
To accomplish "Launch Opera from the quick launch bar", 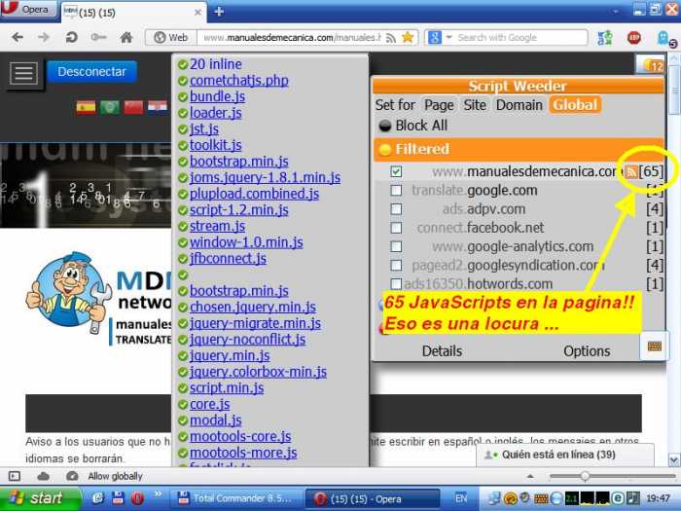I will [x=138, y=498].
